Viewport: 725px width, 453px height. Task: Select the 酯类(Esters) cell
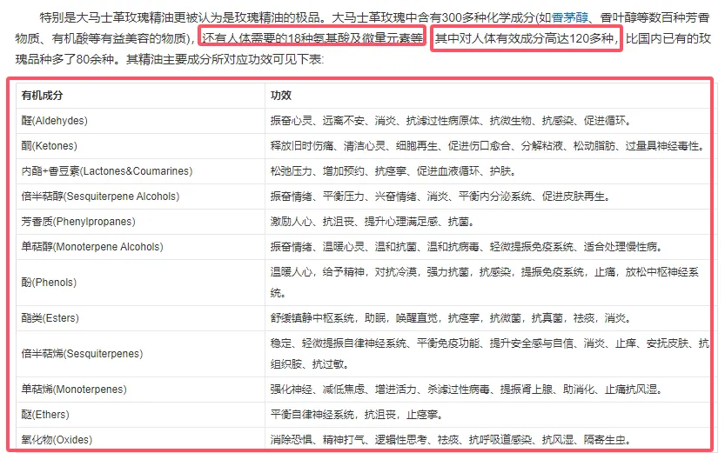[141, 318]
